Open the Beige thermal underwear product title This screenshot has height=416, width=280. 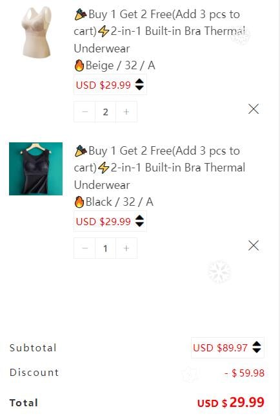pyautogui.click(x=159, y=31)
